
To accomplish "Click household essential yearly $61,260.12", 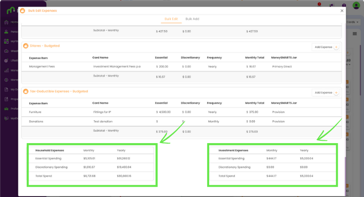I will [123, 159].
